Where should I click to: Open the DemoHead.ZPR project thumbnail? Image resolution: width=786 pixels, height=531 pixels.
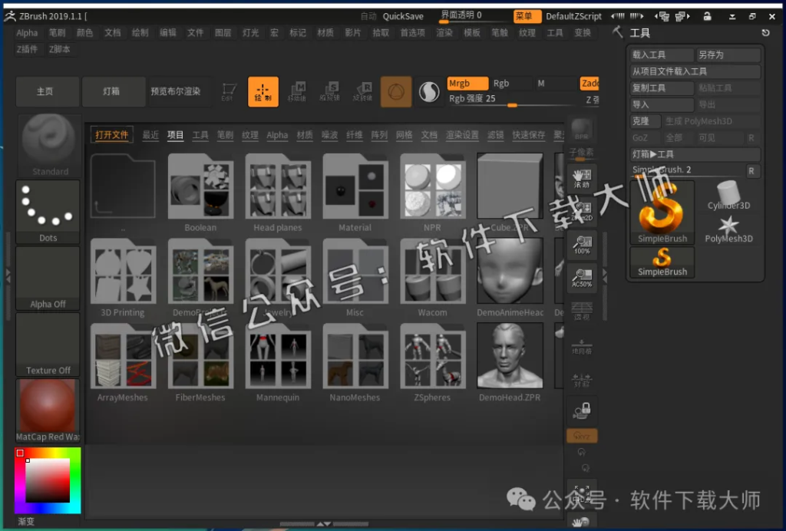tap(509, 355)
